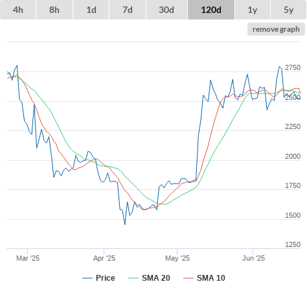Click the active 120d range tab
This screenshot has height=295, width=307.
point(211,10)
